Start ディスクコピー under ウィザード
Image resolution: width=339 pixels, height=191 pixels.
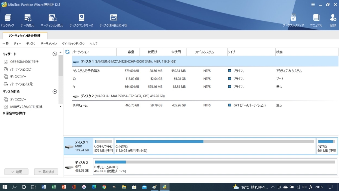point(15,76)
